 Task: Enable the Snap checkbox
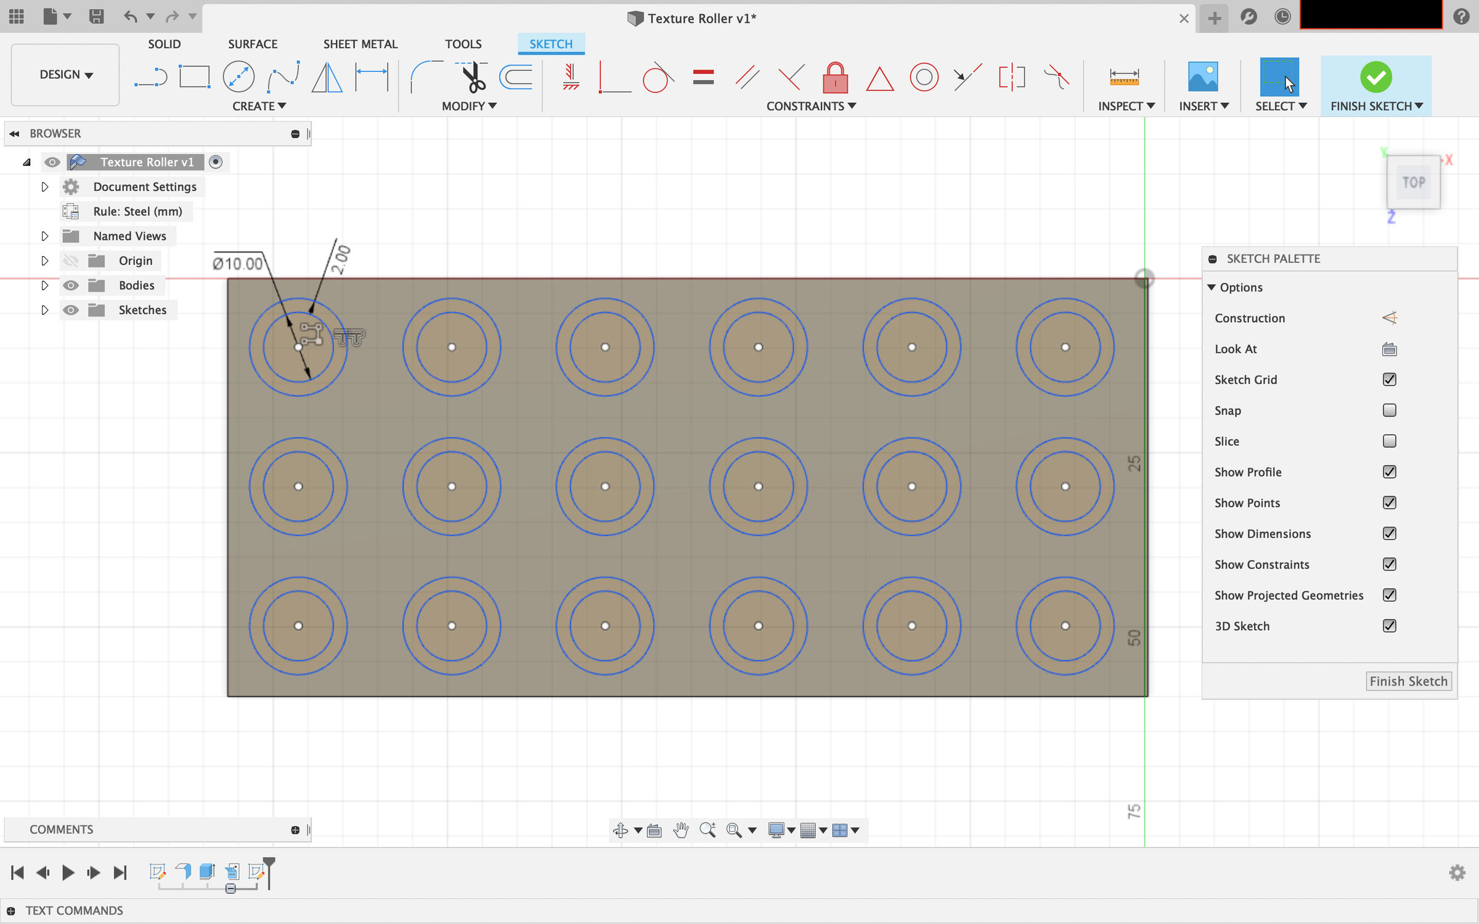point(1390,410)
